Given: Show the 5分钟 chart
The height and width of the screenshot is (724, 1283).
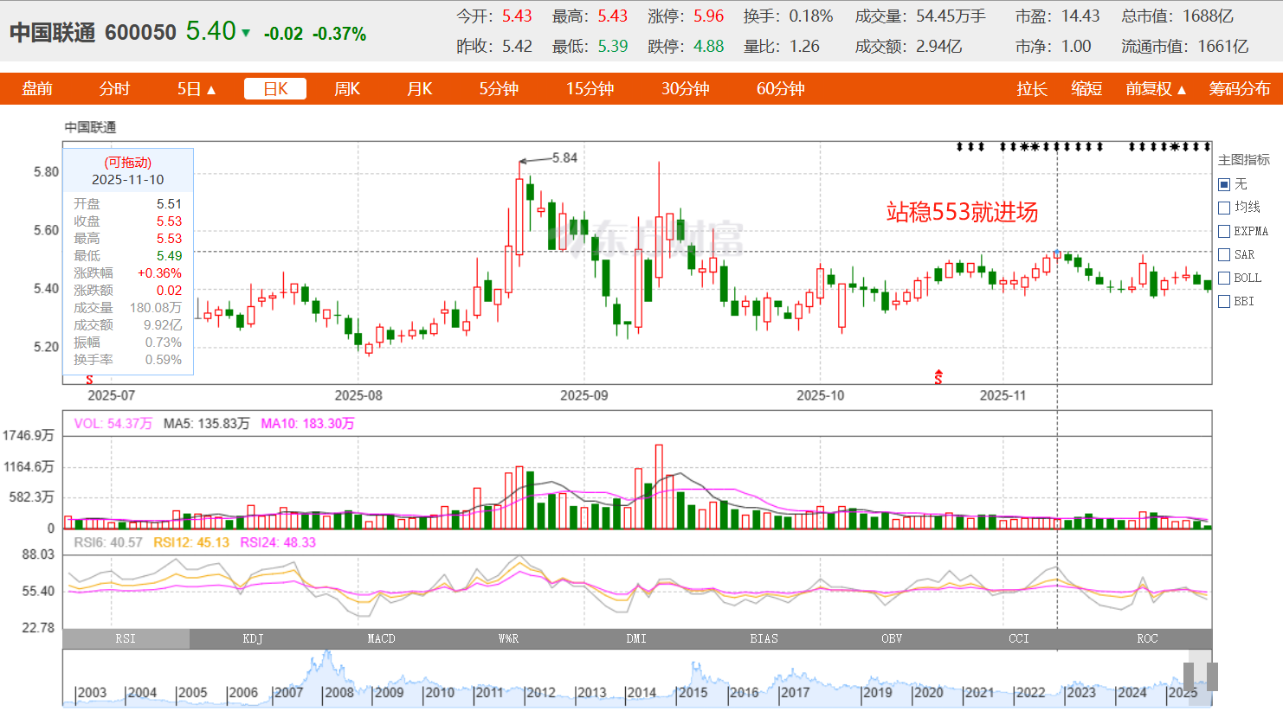Looking at the screenshot, I should tap(499, 88).
